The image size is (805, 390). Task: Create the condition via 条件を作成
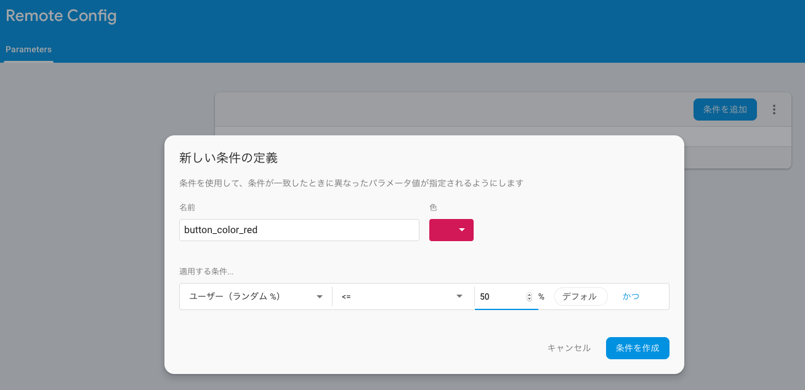click(x=637, y=348)
